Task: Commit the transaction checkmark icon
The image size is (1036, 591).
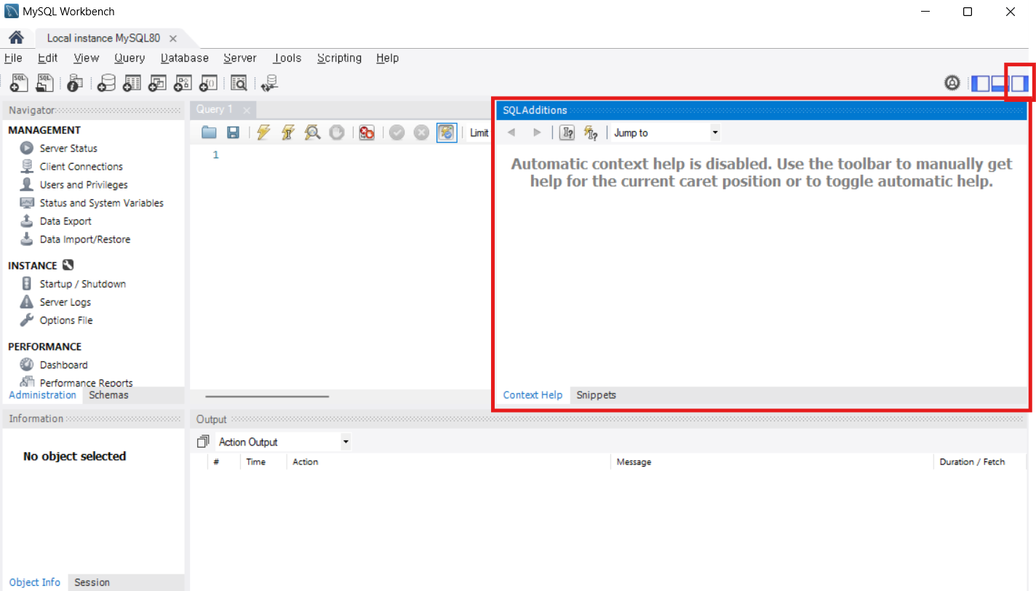Action: 397,132
